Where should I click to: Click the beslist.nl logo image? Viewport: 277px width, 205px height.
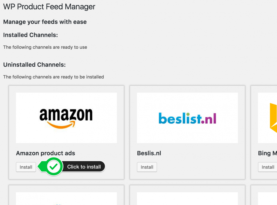click(187, 118)
